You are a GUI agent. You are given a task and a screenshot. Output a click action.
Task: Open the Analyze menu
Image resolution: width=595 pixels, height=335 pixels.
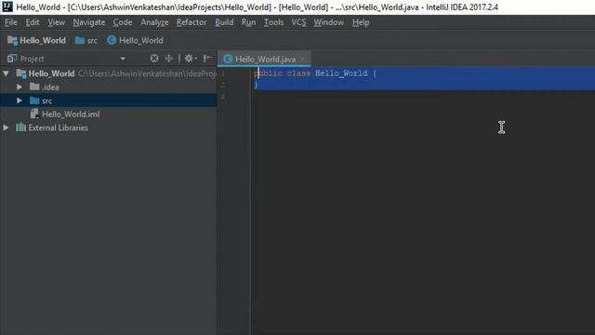click(154, 22)
